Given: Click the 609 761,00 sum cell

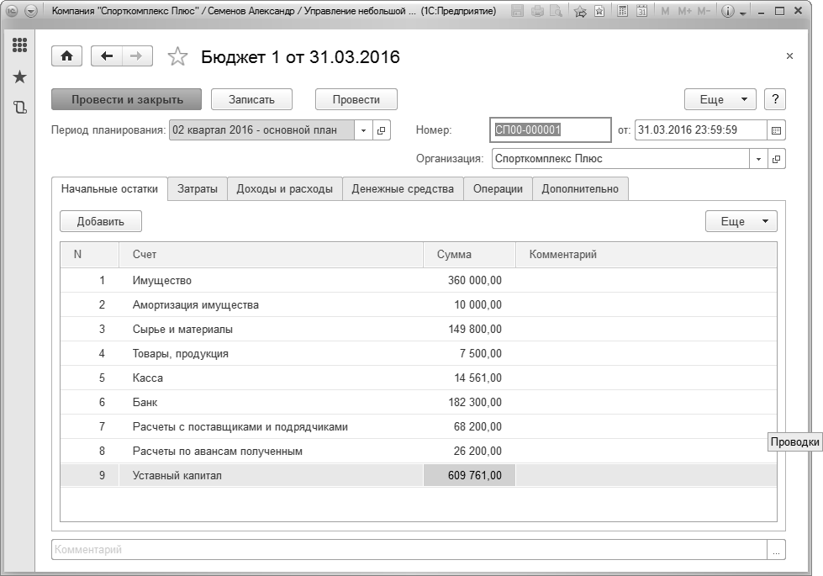Looking at the screenshot, I should tap(469, 475).
